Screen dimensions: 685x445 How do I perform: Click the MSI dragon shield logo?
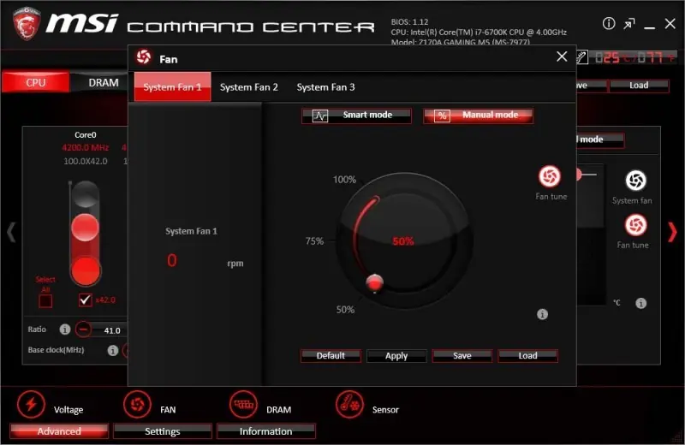point(27,24)
